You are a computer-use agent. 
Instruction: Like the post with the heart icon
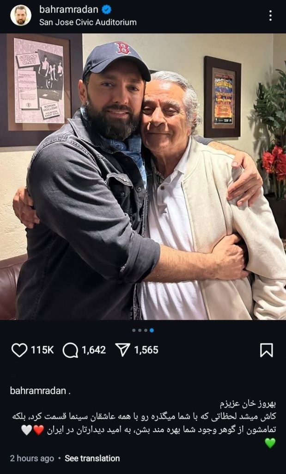pos(19,350)
